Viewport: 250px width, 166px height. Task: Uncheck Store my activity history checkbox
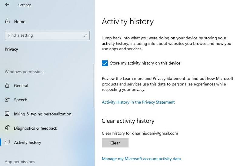(x=105, y=63)
